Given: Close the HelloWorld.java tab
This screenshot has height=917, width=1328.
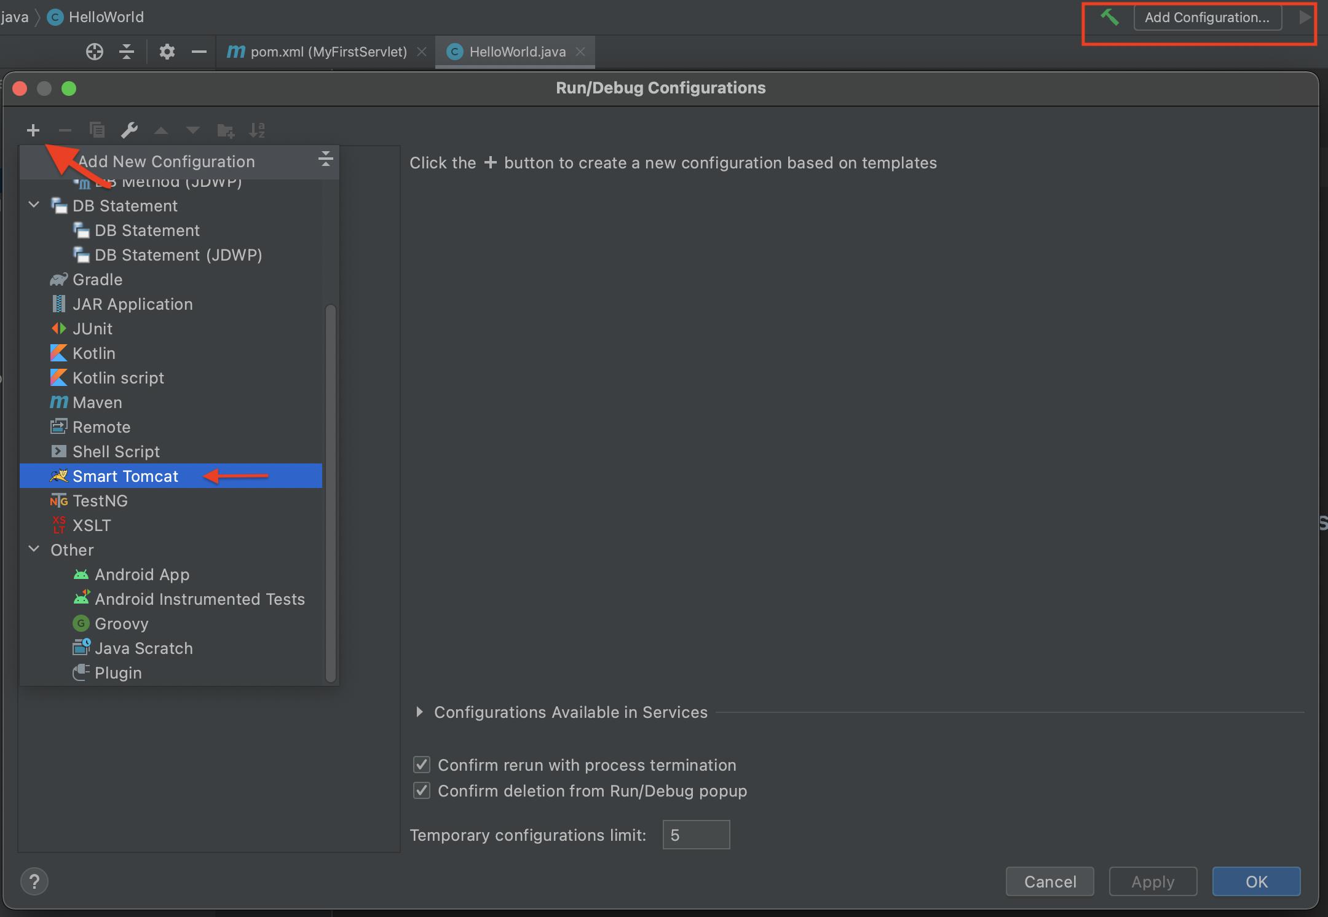Looking at the screenshot, I should 580,52.
